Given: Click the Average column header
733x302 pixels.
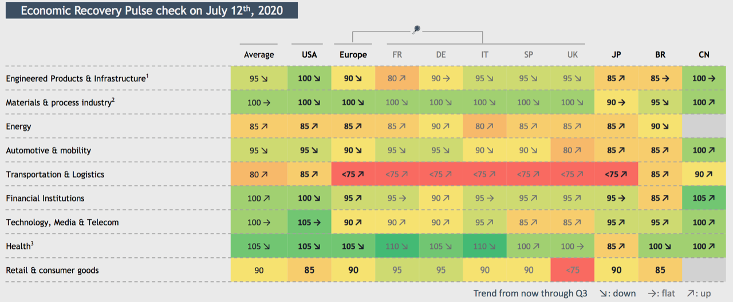Looking at the screenshot, I should click(259, 55).
